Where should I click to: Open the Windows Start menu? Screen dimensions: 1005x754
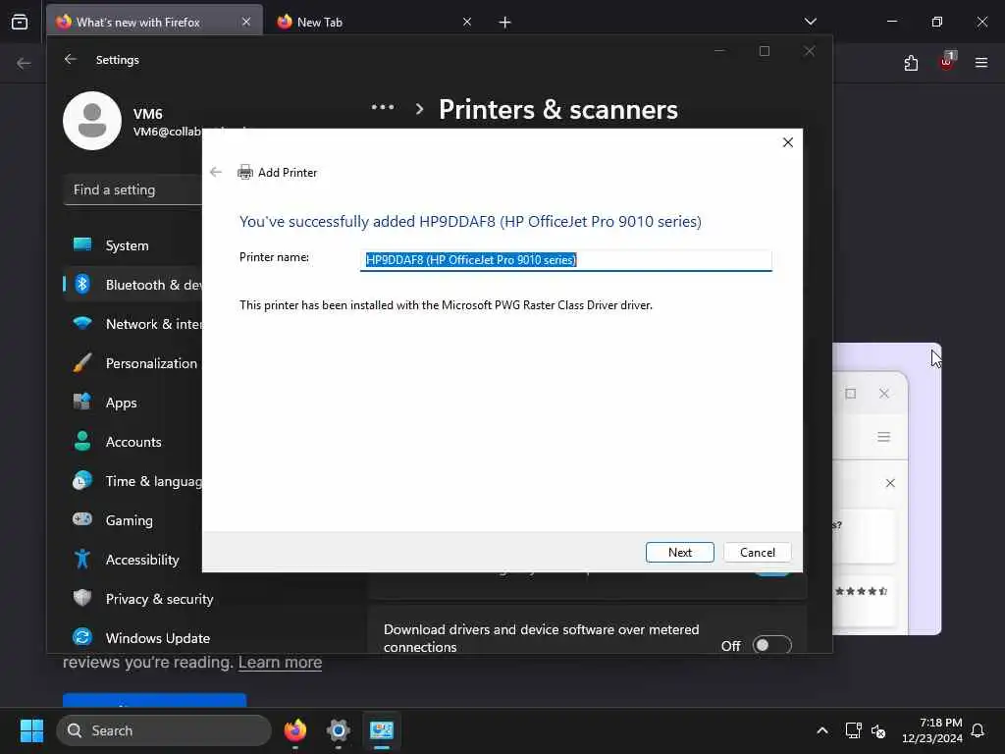pos(31,730)
